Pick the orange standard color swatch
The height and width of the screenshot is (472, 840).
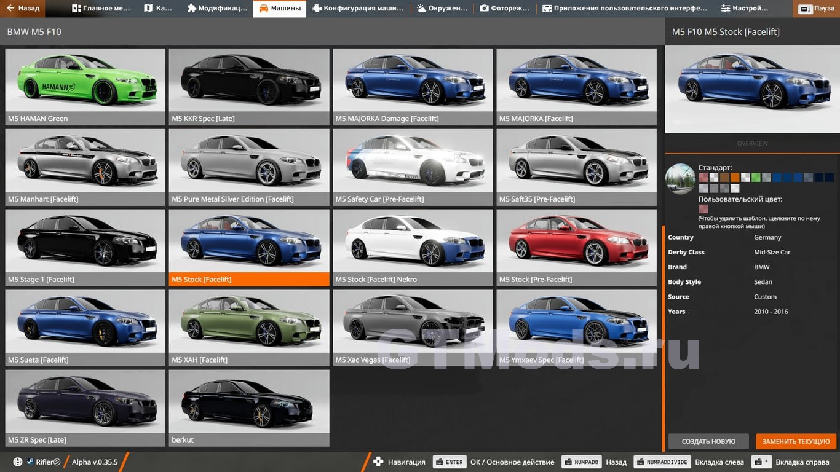click(x=735, y=178)
